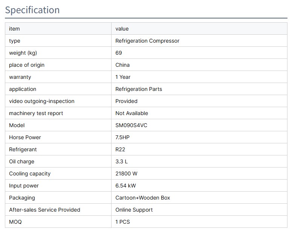The image size is (292, 232).
Task: Click the R22 refrigerant value
Action: pyautogui.click(x=121, y=149)
